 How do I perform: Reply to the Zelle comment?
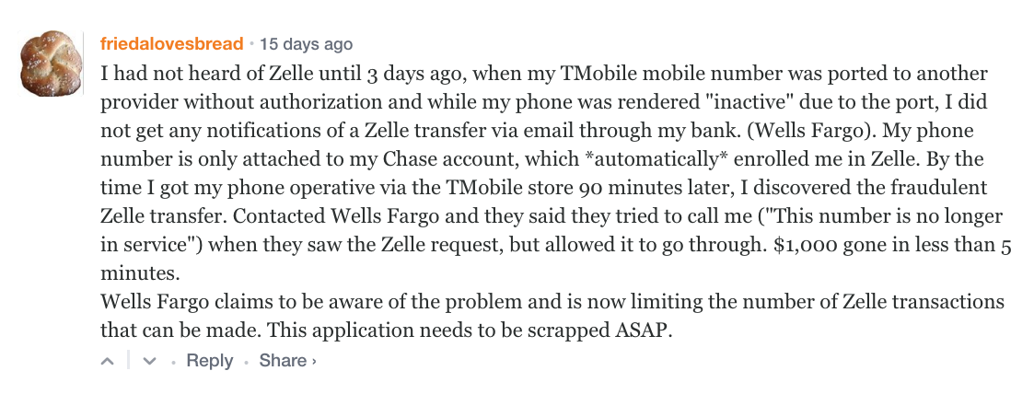(x=209, y=361)
